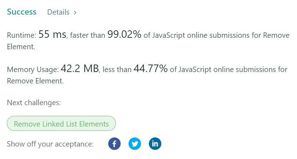Screen dimensions: 297x159
Task: Share acceptance via Twitter icon
Action: point(135,144)
